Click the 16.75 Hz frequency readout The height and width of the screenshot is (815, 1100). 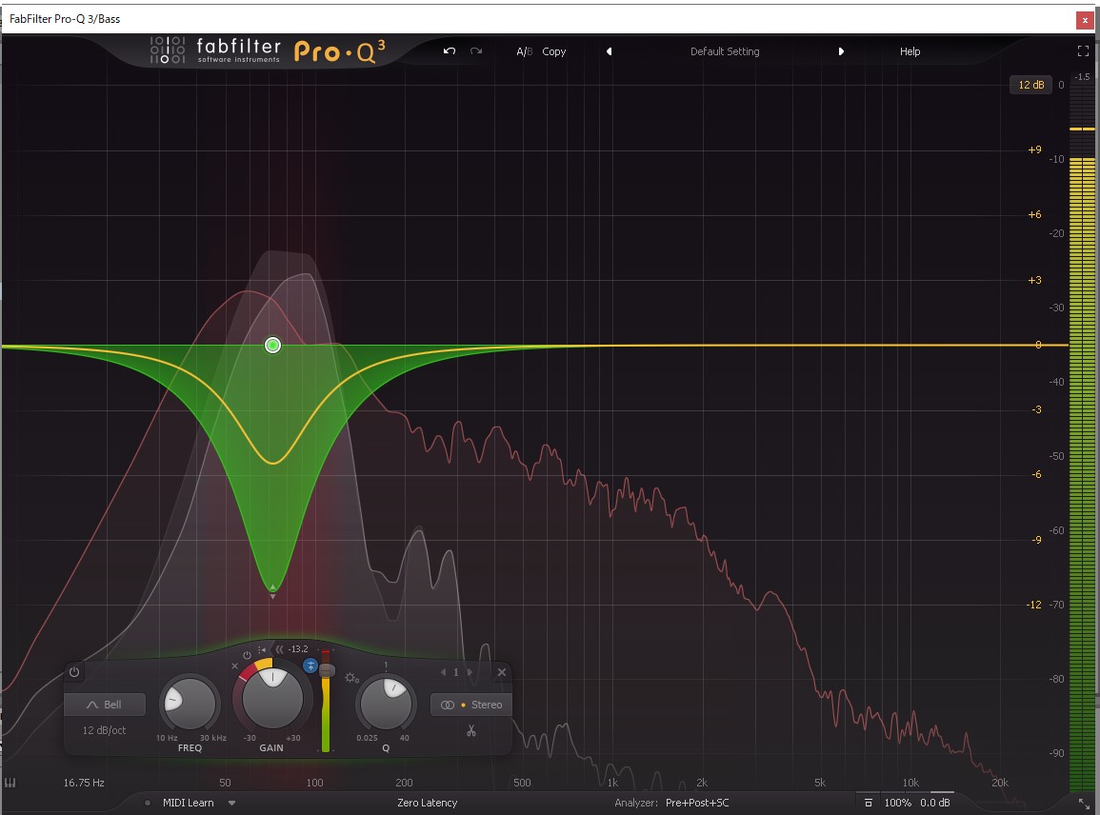pos(84,783)
